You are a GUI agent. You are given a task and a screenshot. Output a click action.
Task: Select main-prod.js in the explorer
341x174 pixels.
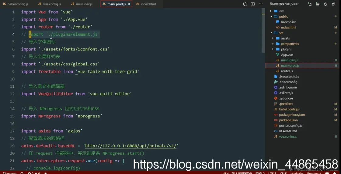click(290, 65)
